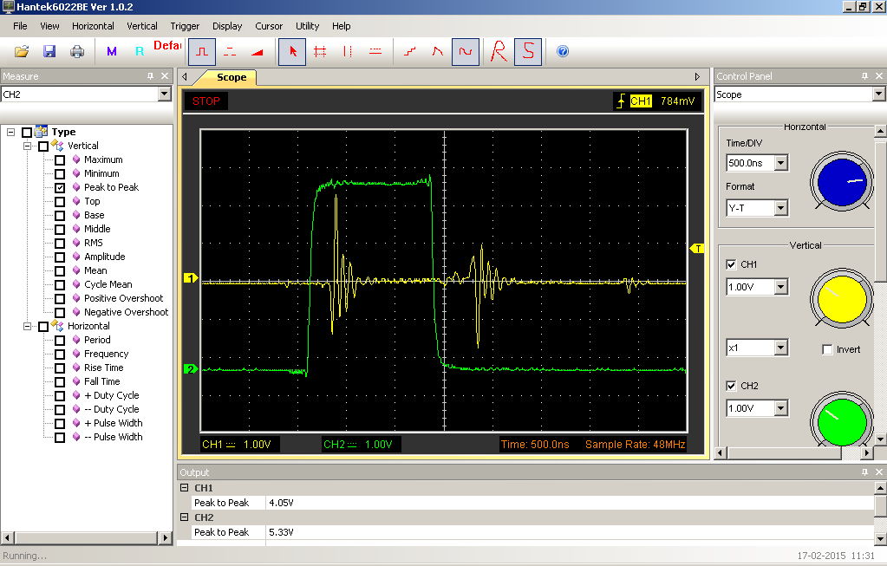This screenshot has width=887, height=566.
Task: Check the Minimum measurement box
Action: pyautogui.click(x=60, y=173)
